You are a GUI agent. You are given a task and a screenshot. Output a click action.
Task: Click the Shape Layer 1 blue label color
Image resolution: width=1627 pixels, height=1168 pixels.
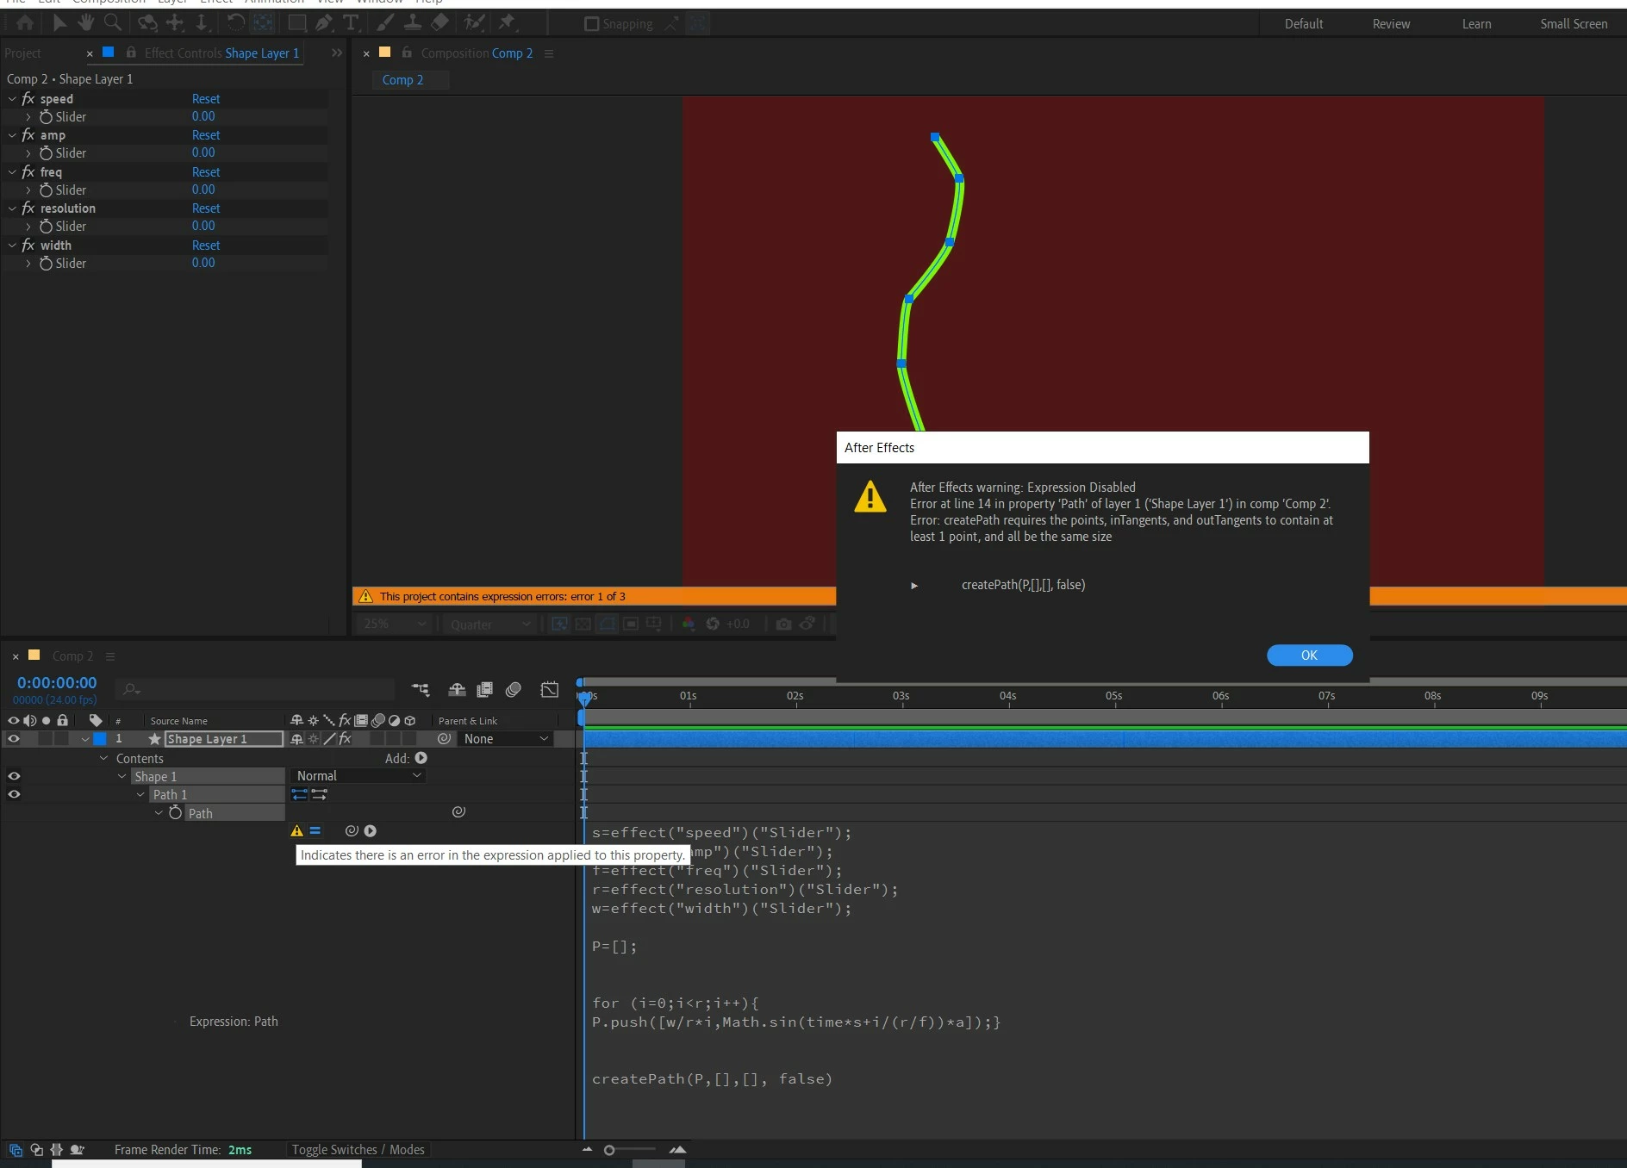pos(100,739)
